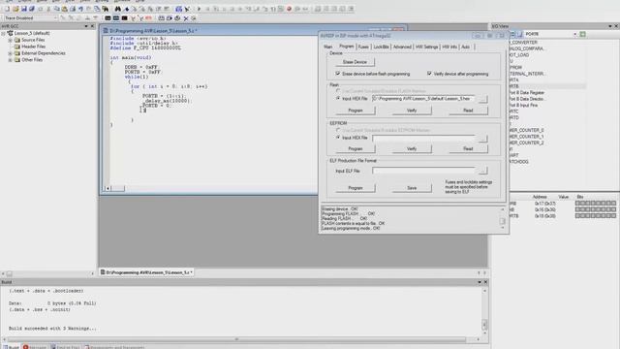Switch to the Main tab in AVRISP dialog
The image size is (620, 349).
click(x=328, y=47)
